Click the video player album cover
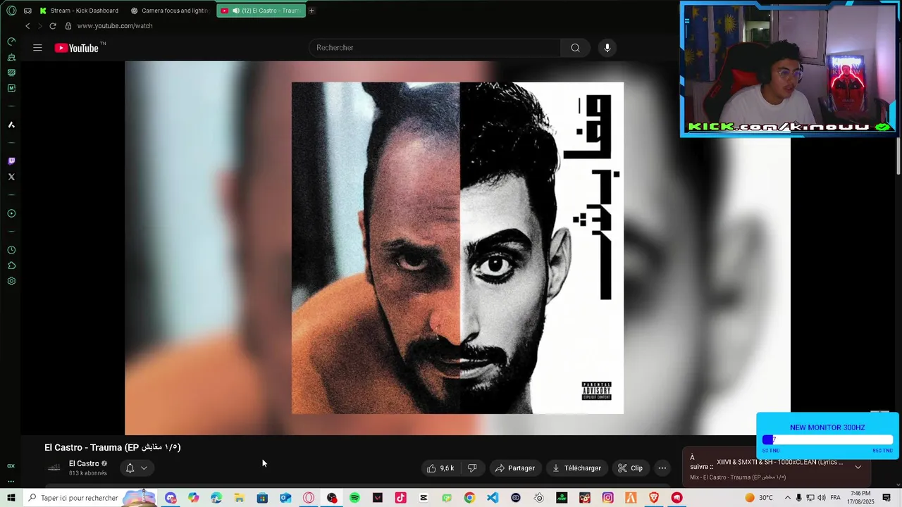This screenshot has width=902, height=507. pyautogui.click(x=457, y=248)
